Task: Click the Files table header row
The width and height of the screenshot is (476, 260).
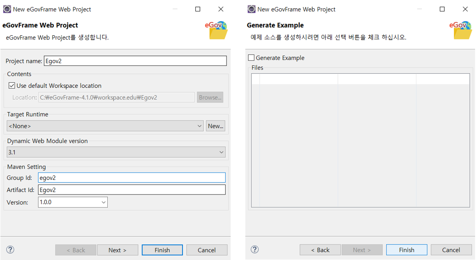Action: tap(360, 79)
